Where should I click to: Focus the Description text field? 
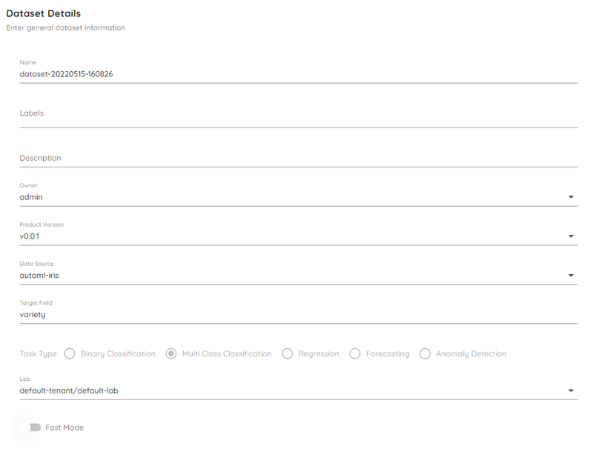pyautogui.click(x=299, y=158)
